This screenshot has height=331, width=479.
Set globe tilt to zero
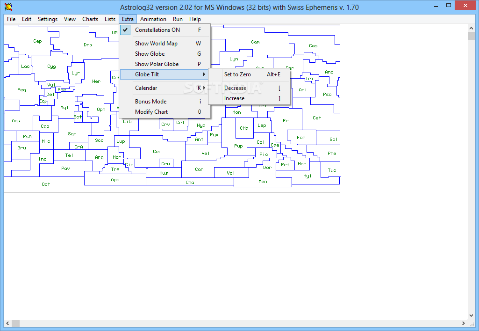coord(249,74)
